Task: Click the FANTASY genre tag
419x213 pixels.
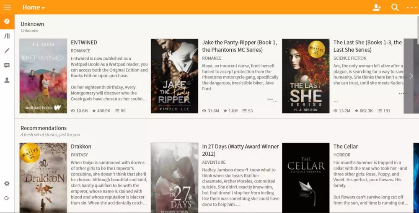Action: tap(79, 155)
